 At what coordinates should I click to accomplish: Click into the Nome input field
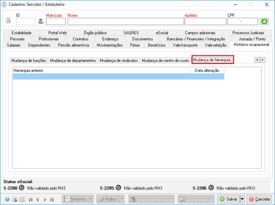(x=125, y=22)
